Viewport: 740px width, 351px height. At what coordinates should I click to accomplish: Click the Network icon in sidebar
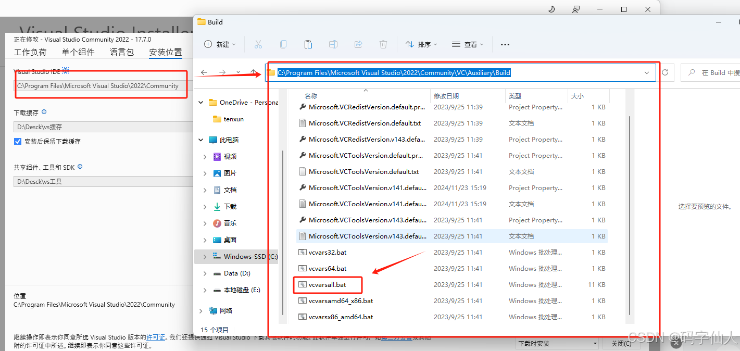pos(213,310)
